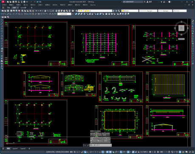Toggle ortho mode in status bar
The image size is (195, 154).
pyautogui.click(x=88, y=152)
